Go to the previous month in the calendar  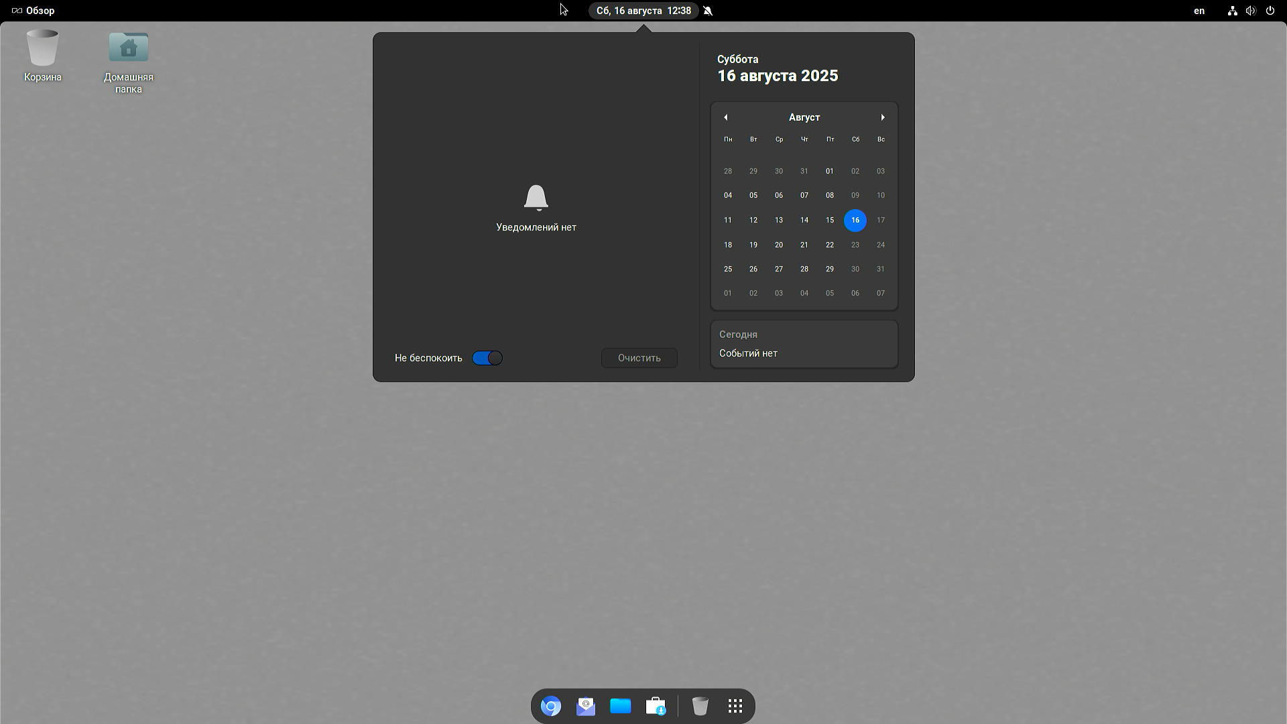pos(725,117)
